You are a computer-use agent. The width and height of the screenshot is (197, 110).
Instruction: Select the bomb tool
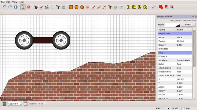coord(36,7)
